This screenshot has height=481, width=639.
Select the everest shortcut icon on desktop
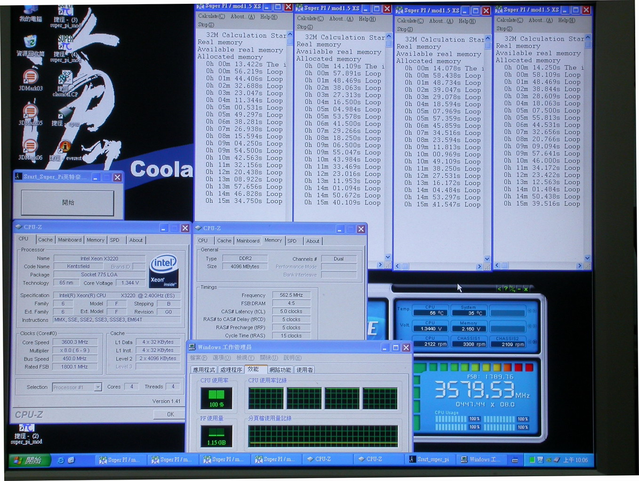(65, 151)
